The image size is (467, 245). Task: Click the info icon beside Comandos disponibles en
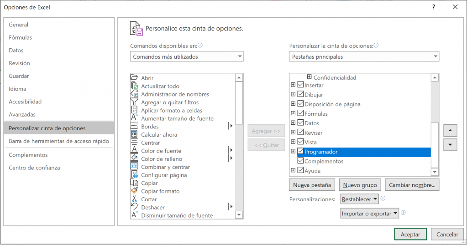[x=200, y=46]
